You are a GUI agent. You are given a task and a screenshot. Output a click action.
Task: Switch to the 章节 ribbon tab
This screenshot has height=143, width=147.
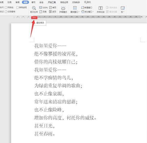[x=33, y=2]
